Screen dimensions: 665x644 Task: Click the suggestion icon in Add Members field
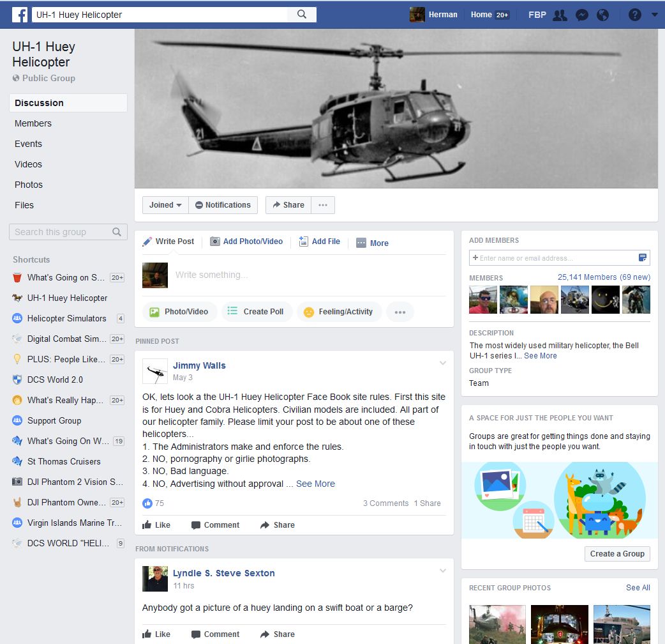(x=643, y=257)
